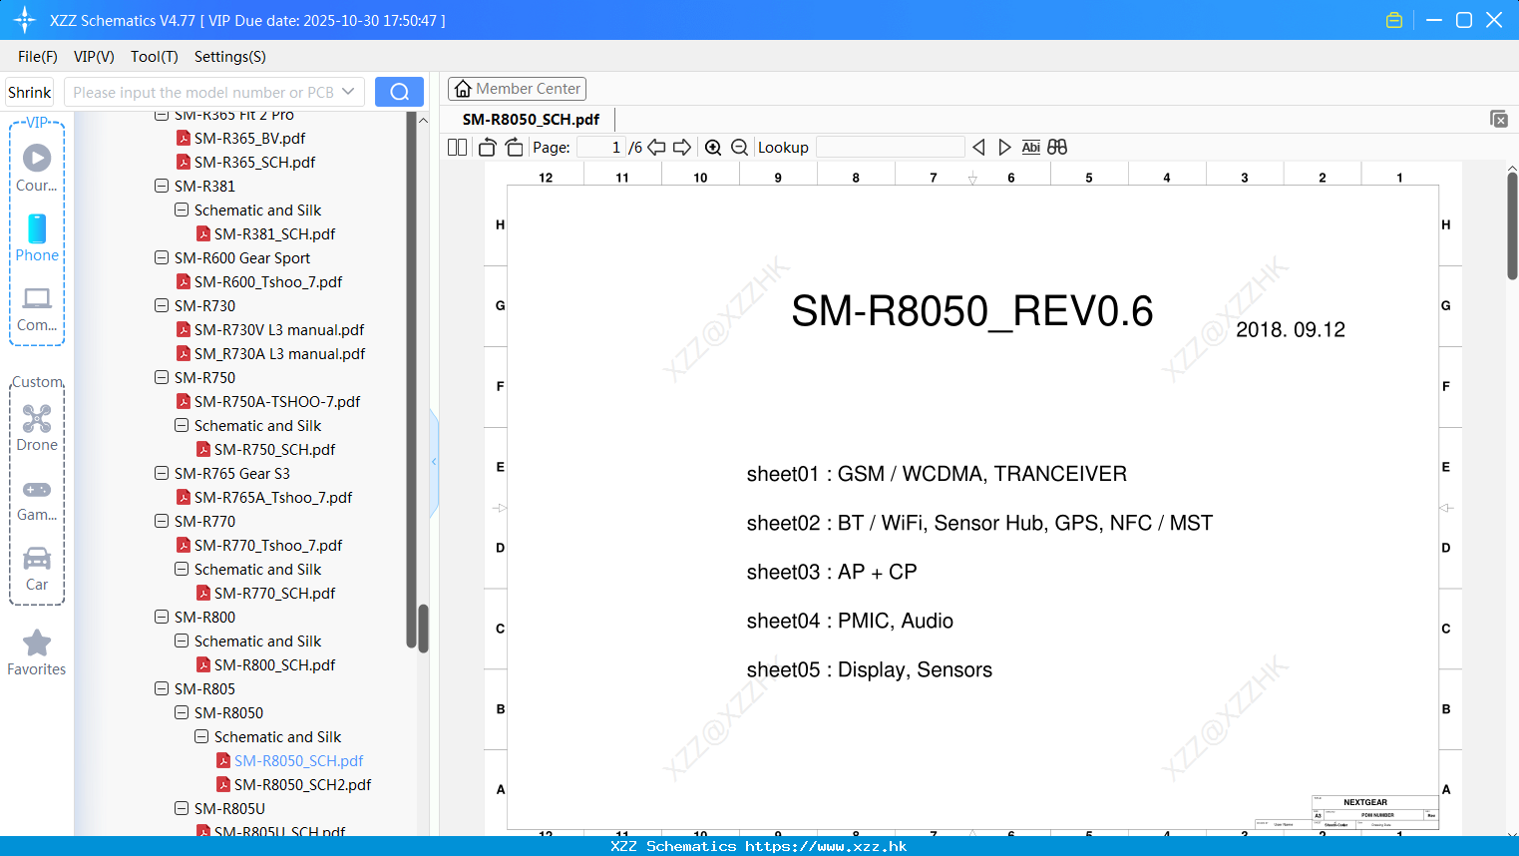Collapse the SM-R750 tree node
This screenshot has width=1519, height=856.
pyautogui.click(x=162, y=377)
